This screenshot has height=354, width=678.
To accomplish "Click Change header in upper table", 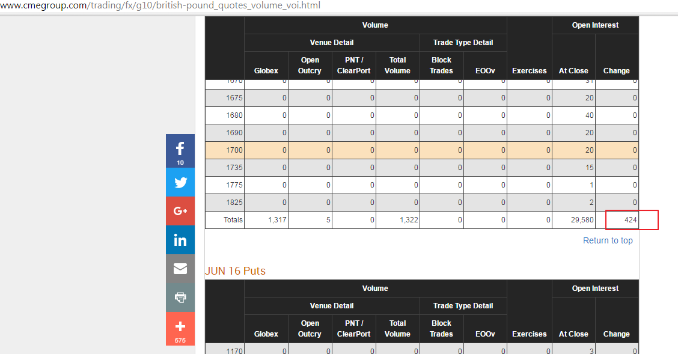I will [x=616, y=70].
